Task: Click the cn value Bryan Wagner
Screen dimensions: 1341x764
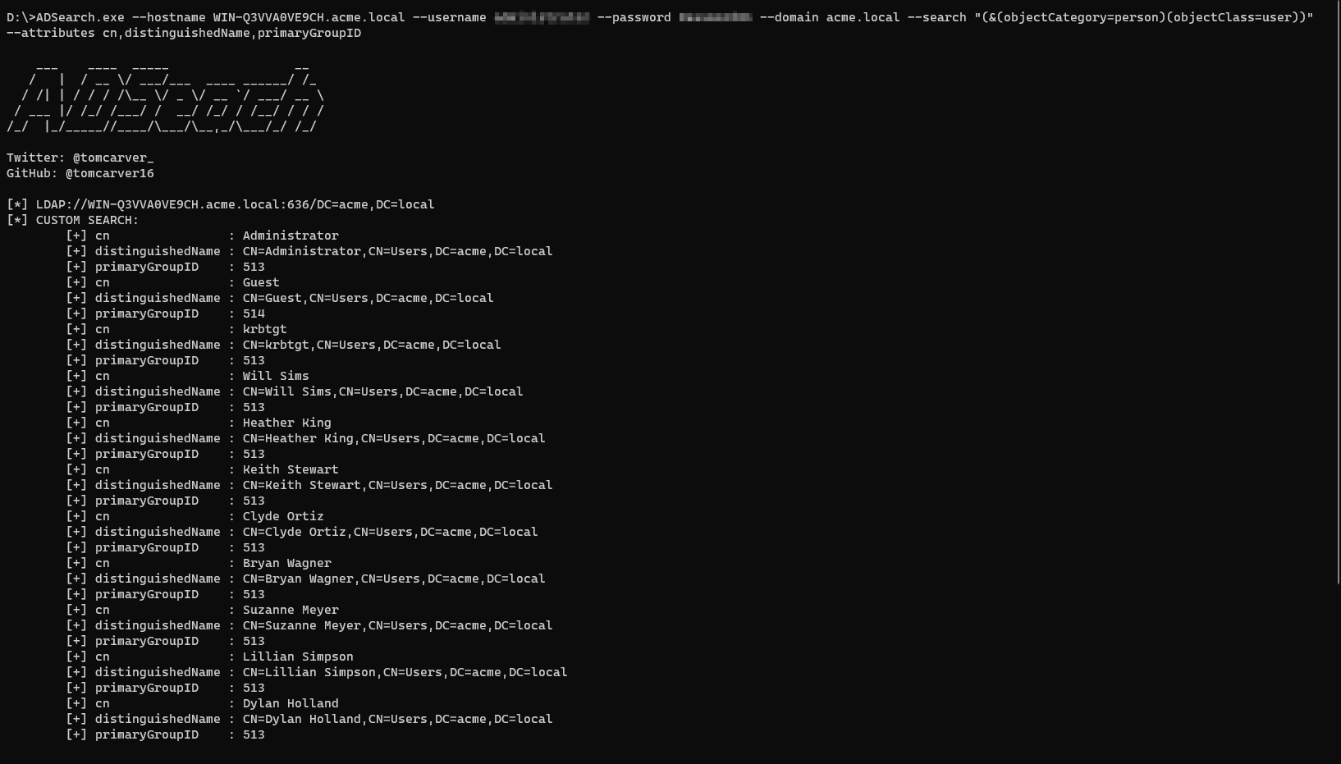Action: [286, 563]
